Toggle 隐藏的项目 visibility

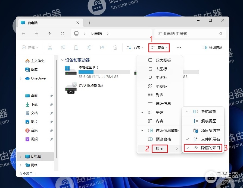pos(203,148)
